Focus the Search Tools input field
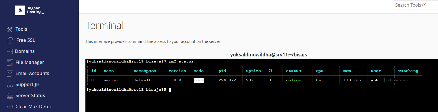This screenshot has width=438, height=112. [415, 5]
